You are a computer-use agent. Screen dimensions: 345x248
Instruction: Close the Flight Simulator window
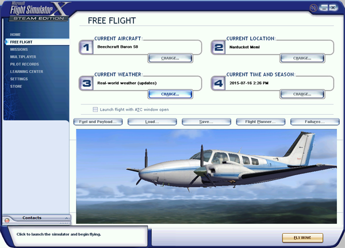pos(333,7)
